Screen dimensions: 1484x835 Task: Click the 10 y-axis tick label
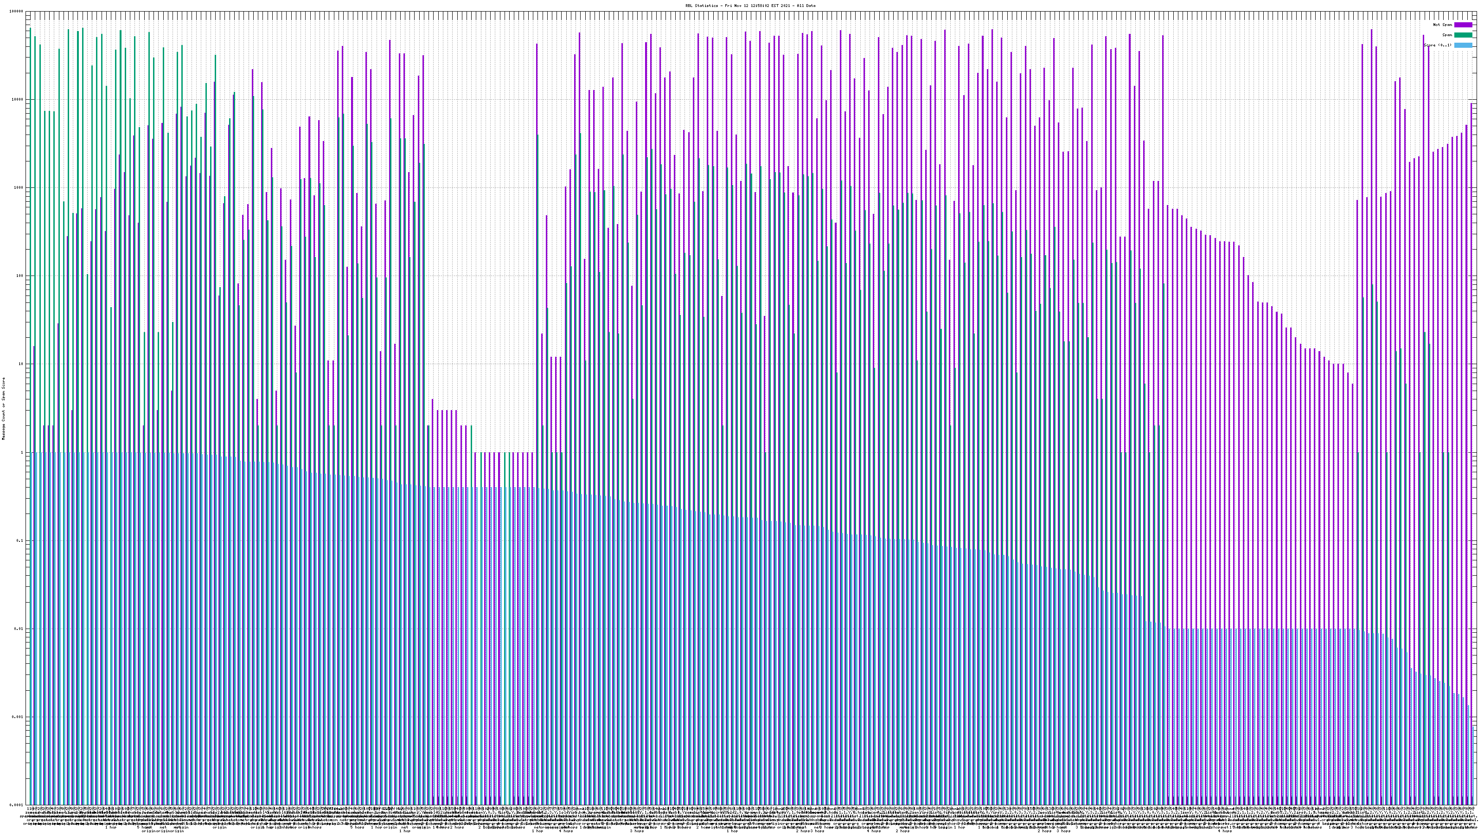21,364
